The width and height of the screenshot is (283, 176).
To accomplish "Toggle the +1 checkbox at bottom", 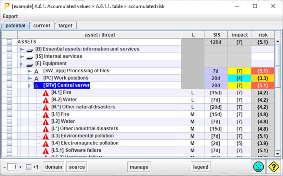I will [28, 167].
